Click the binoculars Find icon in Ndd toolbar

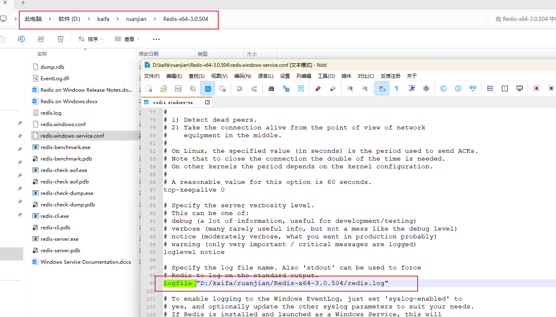pyautogui.click(x=271, y=88)
